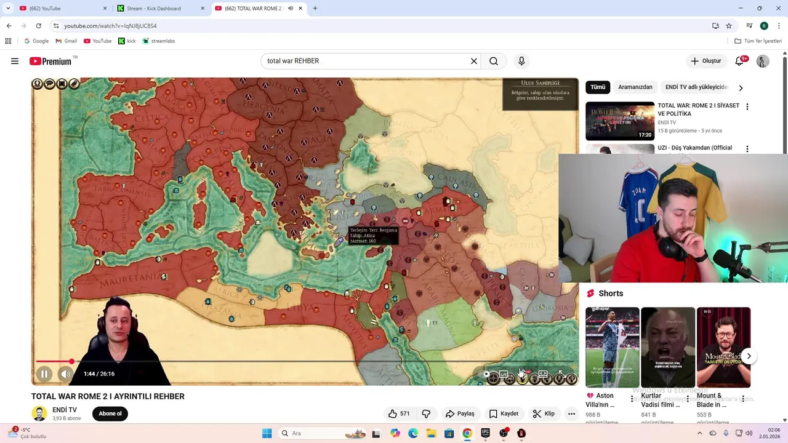The image size is (788, 443).
Task: Select the ENDİ TV adlı yükleyiciden chip
Action: coord(697,87)
